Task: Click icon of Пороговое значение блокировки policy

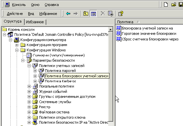Action: 119,33
